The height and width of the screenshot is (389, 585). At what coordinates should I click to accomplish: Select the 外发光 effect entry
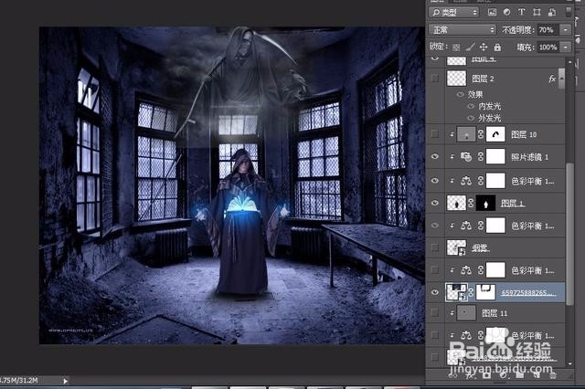tap(489, 119)
